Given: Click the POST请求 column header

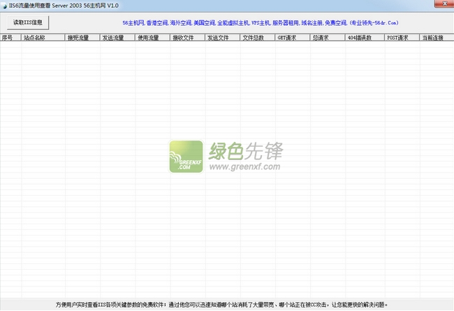Looking at the screenshot, I should (402, 38).
